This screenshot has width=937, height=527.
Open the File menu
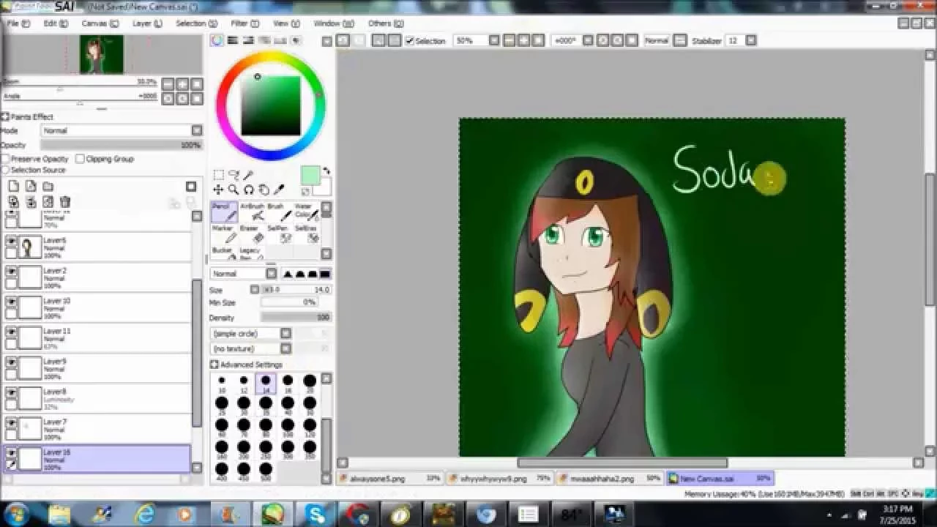coord(18,23)
